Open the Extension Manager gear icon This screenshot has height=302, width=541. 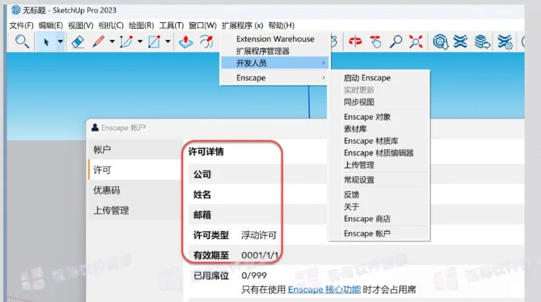pyautogui.click(x=505, y=42)
